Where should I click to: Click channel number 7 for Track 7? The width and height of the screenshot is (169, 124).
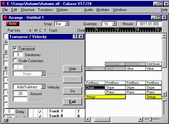[79, 111]
